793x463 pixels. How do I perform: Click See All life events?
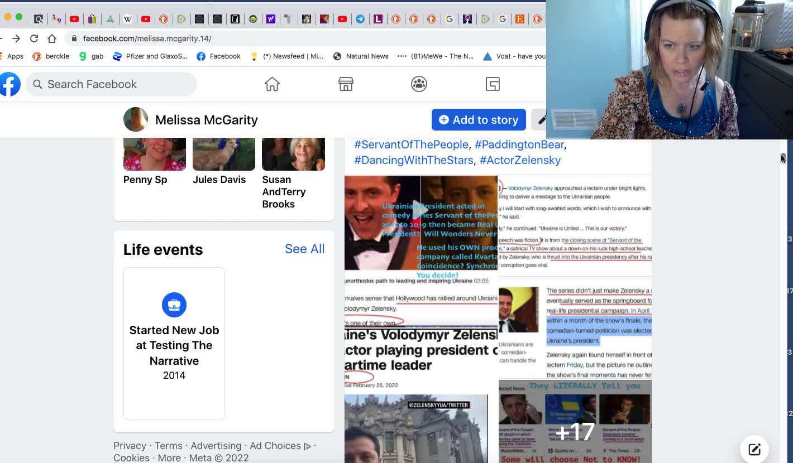coord(304,249)
